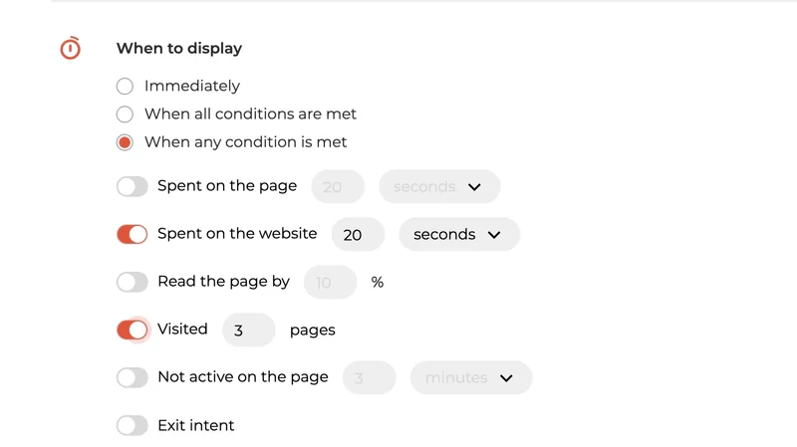Expand the minutes unit dropdown
797x447 pixels.
(x=470, y=377)
